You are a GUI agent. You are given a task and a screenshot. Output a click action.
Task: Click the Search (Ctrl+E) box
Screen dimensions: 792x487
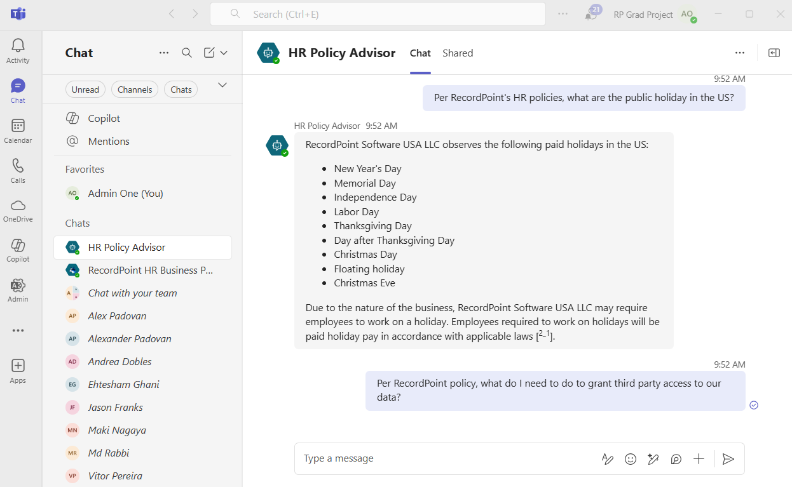pos(378,14)
